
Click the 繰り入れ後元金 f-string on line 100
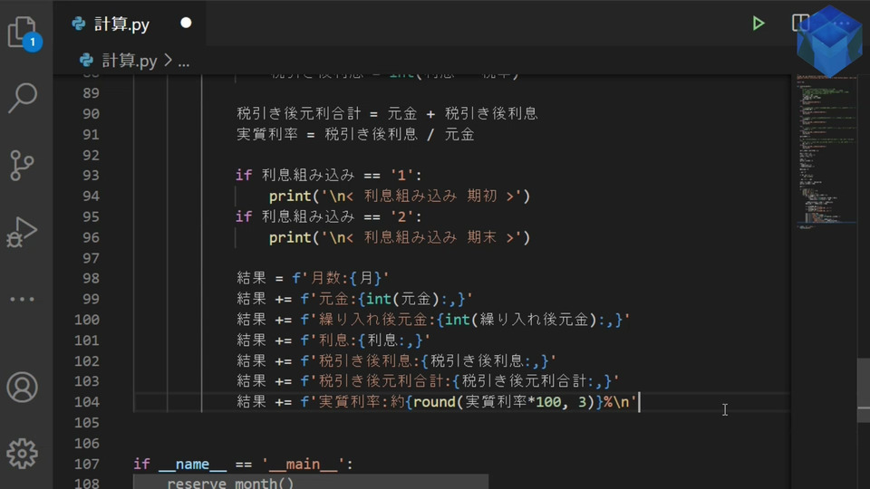tap(465, 320)
